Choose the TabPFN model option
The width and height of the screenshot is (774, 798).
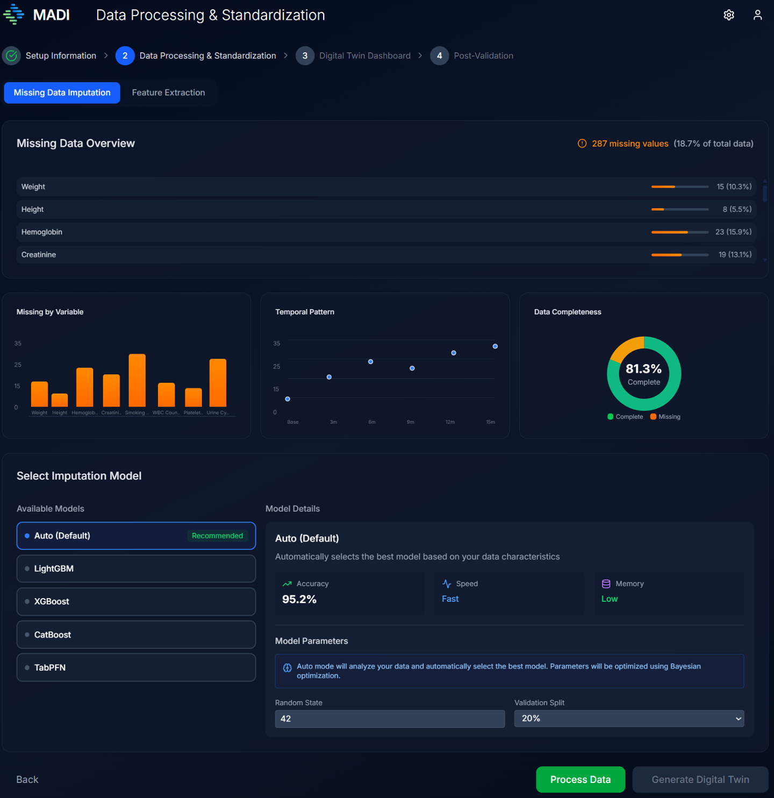(136, 668)
